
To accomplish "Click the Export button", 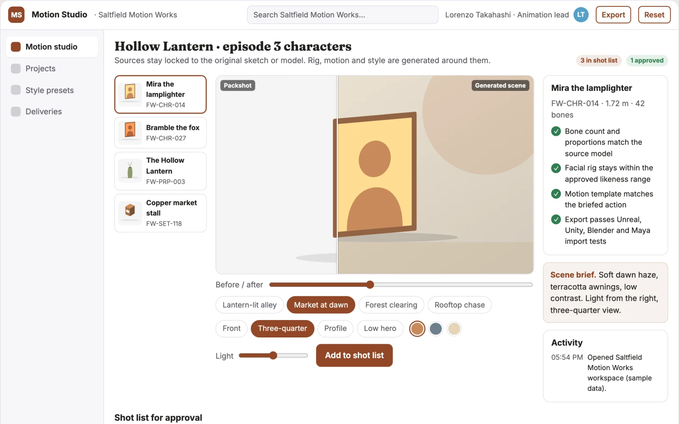I will pos(613,15).
